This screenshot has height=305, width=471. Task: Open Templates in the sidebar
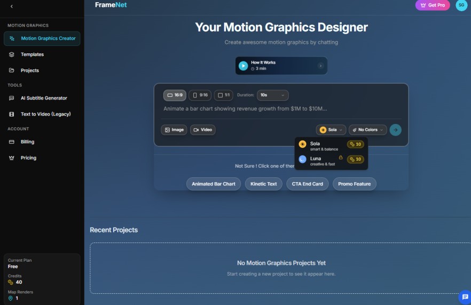[x=32, y=54]
